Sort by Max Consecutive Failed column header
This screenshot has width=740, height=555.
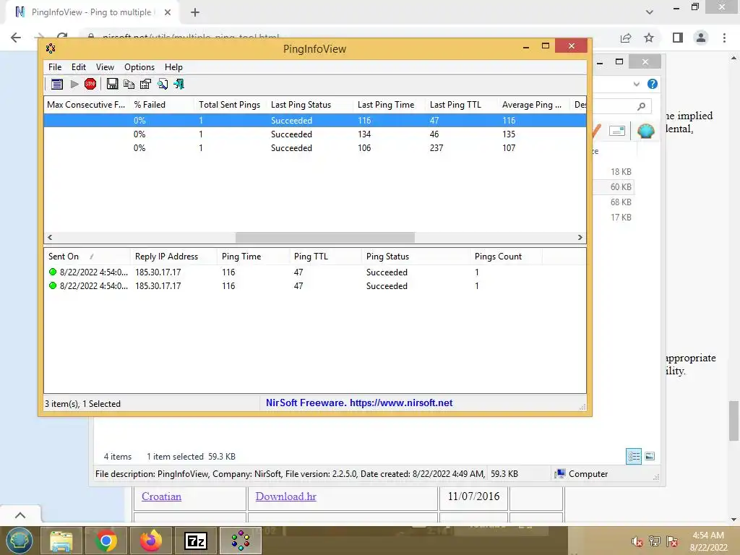[87, 105]
